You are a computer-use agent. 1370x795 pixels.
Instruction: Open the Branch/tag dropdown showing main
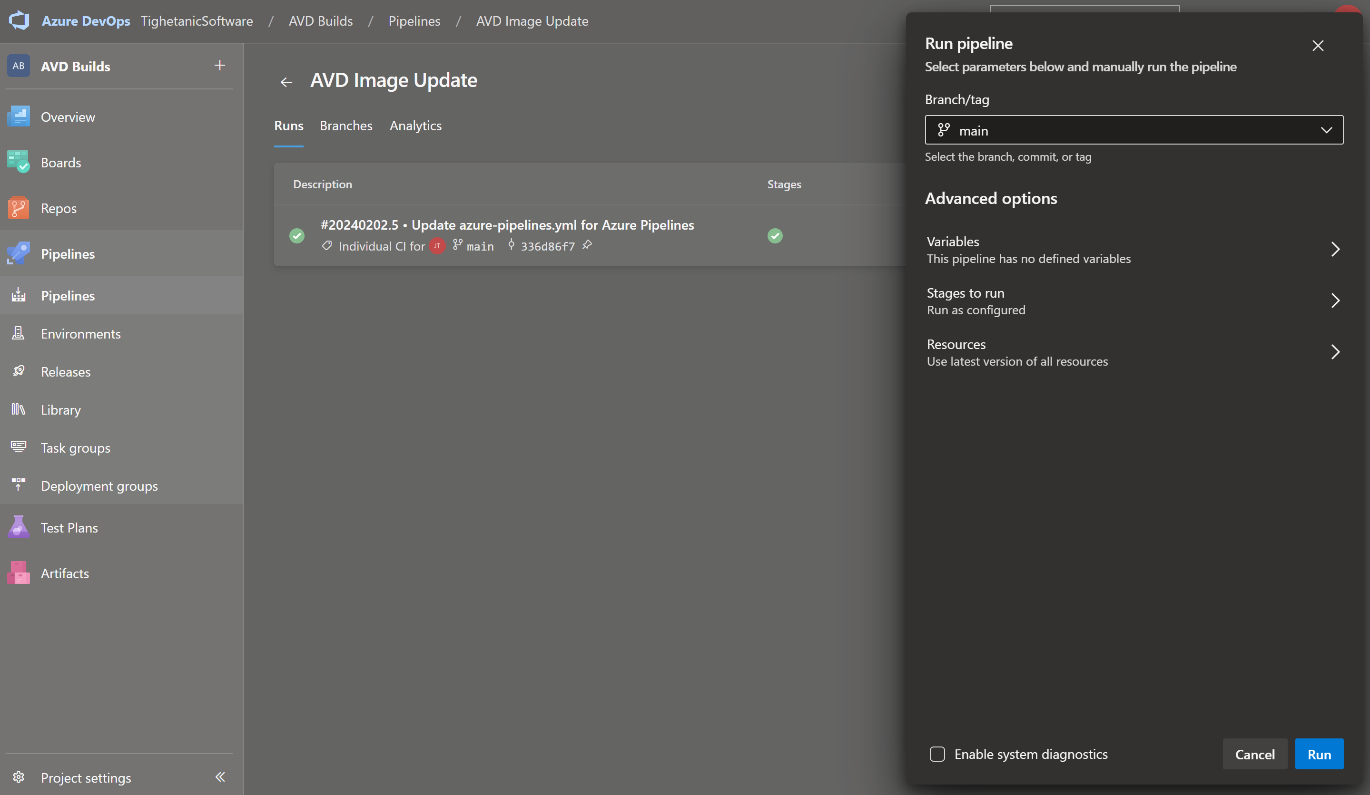[1133, 130]
